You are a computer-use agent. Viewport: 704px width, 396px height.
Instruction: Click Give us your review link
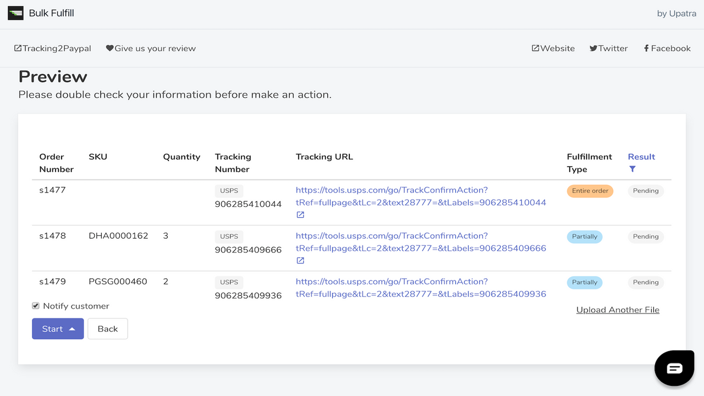pos(151,48)
